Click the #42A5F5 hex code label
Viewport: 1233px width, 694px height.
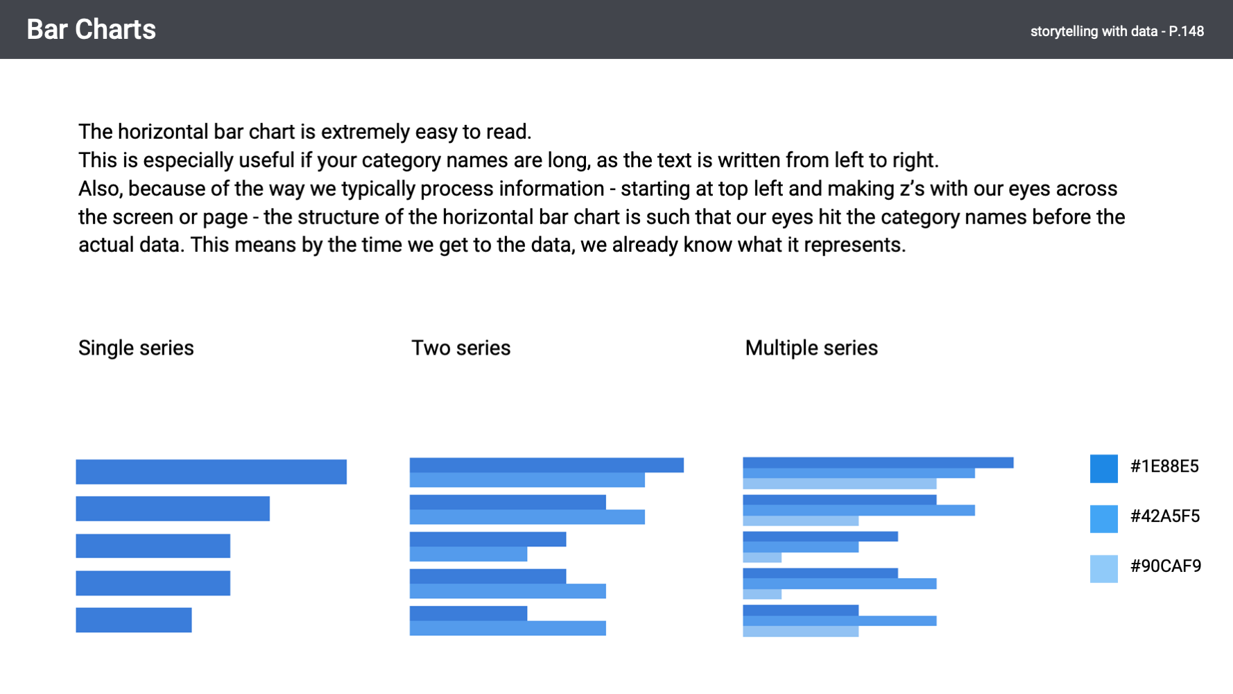(x=1165, y=516)
